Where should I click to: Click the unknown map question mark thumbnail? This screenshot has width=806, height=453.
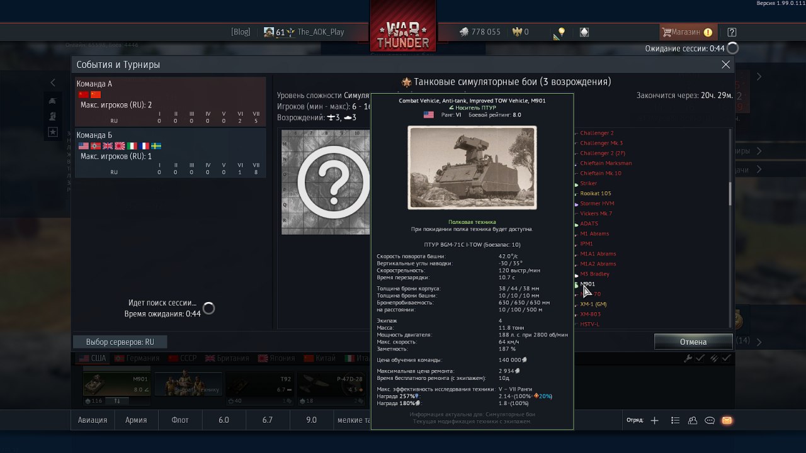326,182
